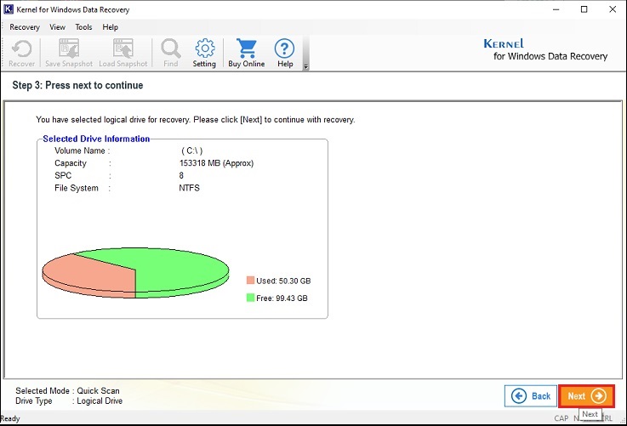
Task: Click the Kernel app icon in title bar
Action: tap(9, 9)
